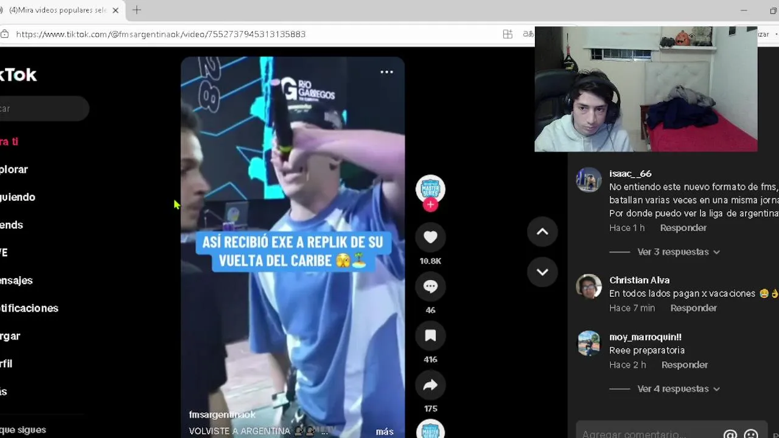The image size is (779, 438).
Task: Click the TikTok tab title
Action: pyautogui.click(x=57, y=10)
